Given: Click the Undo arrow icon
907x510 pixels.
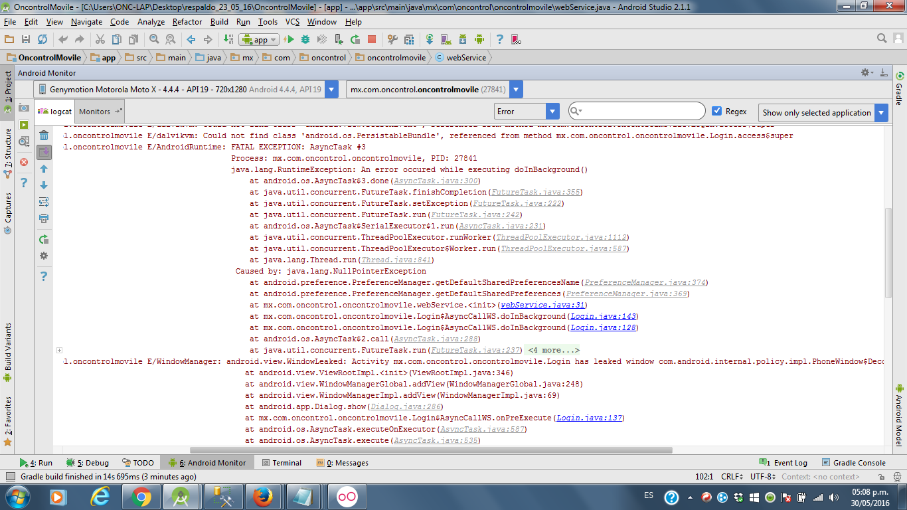Looking at the screenshot, I should pyautogui.click(x=63, y=40).
